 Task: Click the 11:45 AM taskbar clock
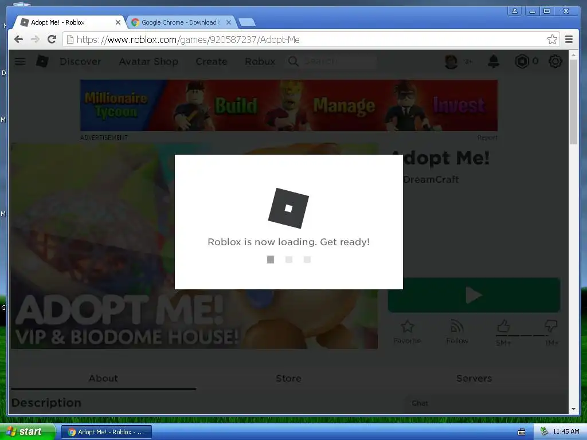(x=566, y=432)
